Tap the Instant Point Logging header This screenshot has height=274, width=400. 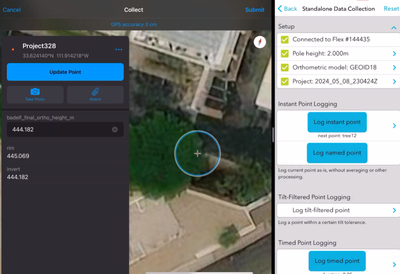coord(308,104)
